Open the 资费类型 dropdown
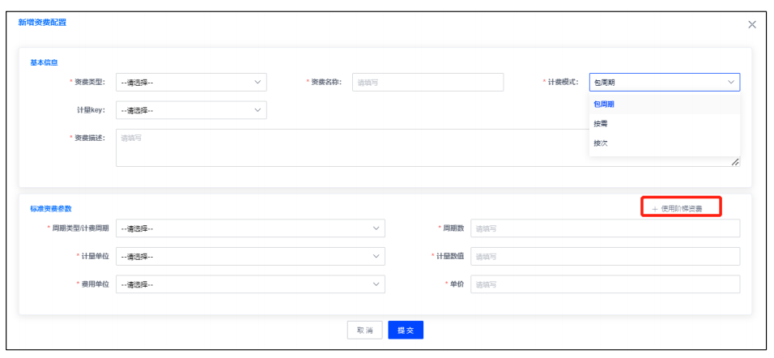Image resolution: width=774 pixels, height=358 pixels. (191, 83)
